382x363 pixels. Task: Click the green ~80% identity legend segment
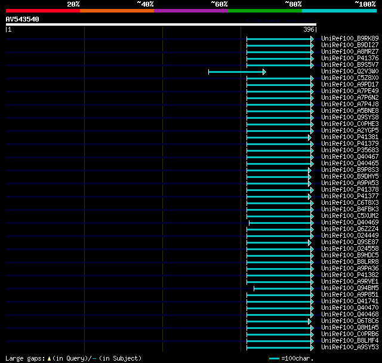(x=265, y=11)
